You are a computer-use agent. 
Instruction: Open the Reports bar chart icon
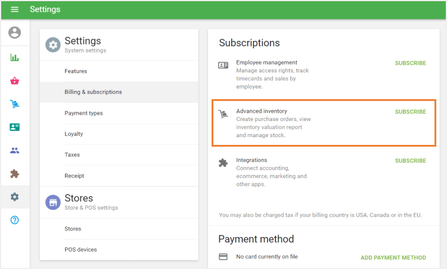tap(14, 58)
